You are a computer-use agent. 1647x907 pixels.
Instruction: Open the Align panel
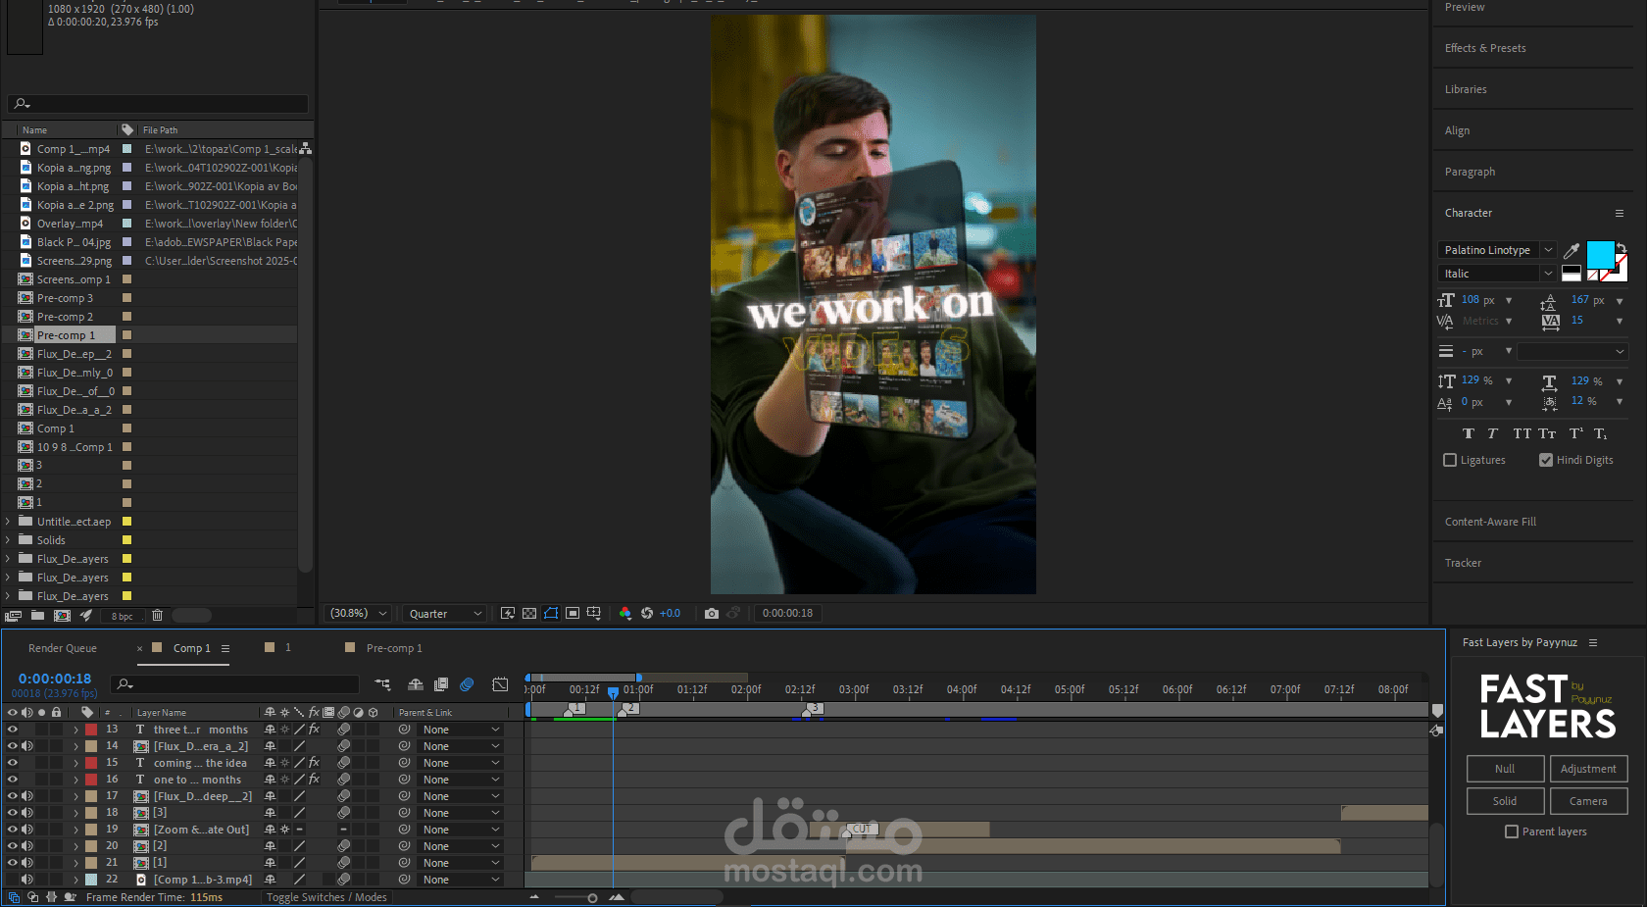[x=1457, y=130]
